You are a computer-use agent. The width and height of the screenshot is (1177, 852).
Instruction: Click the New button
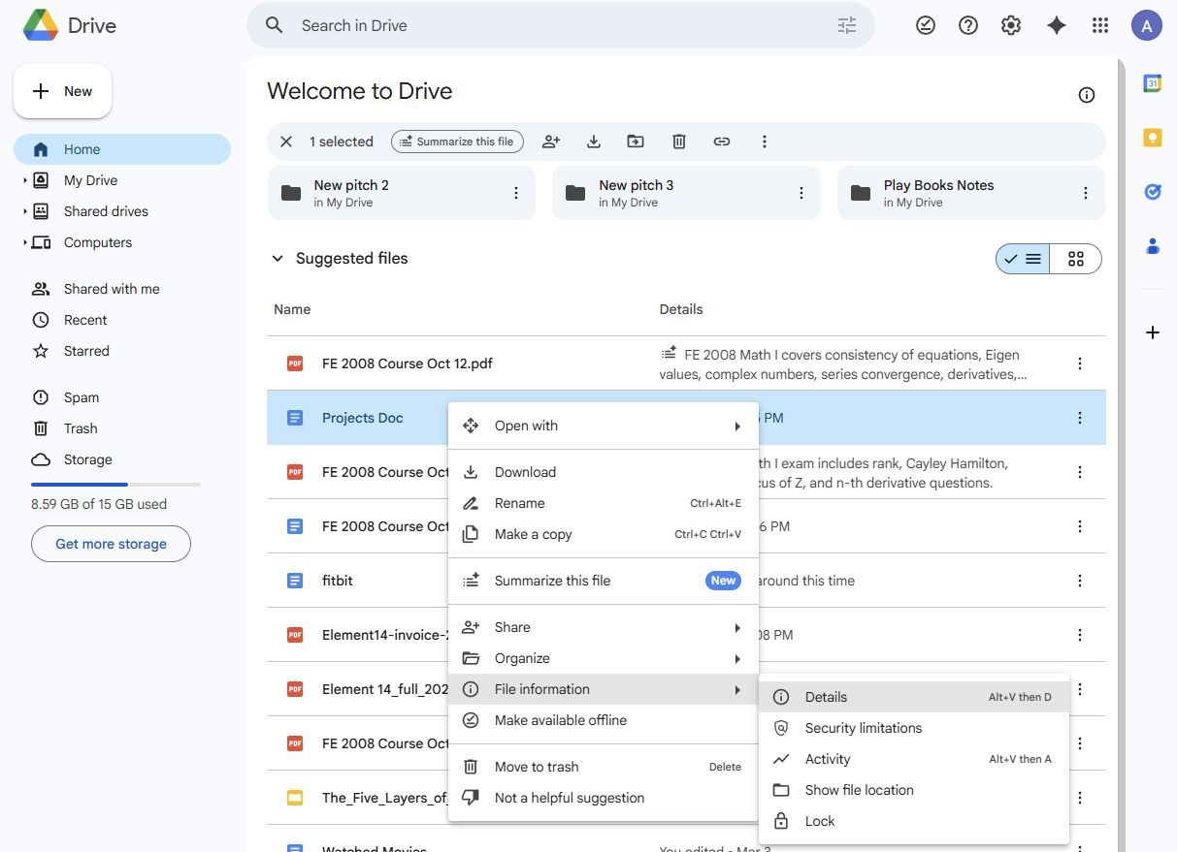pos(62,91)
